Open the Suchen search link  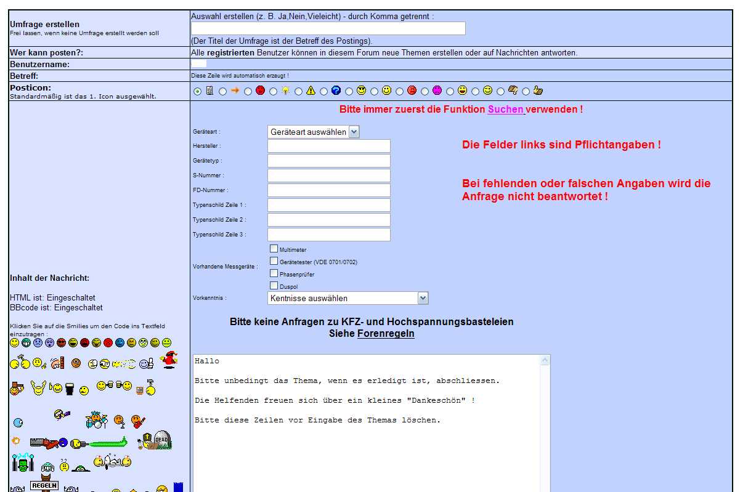click(505, 110)
